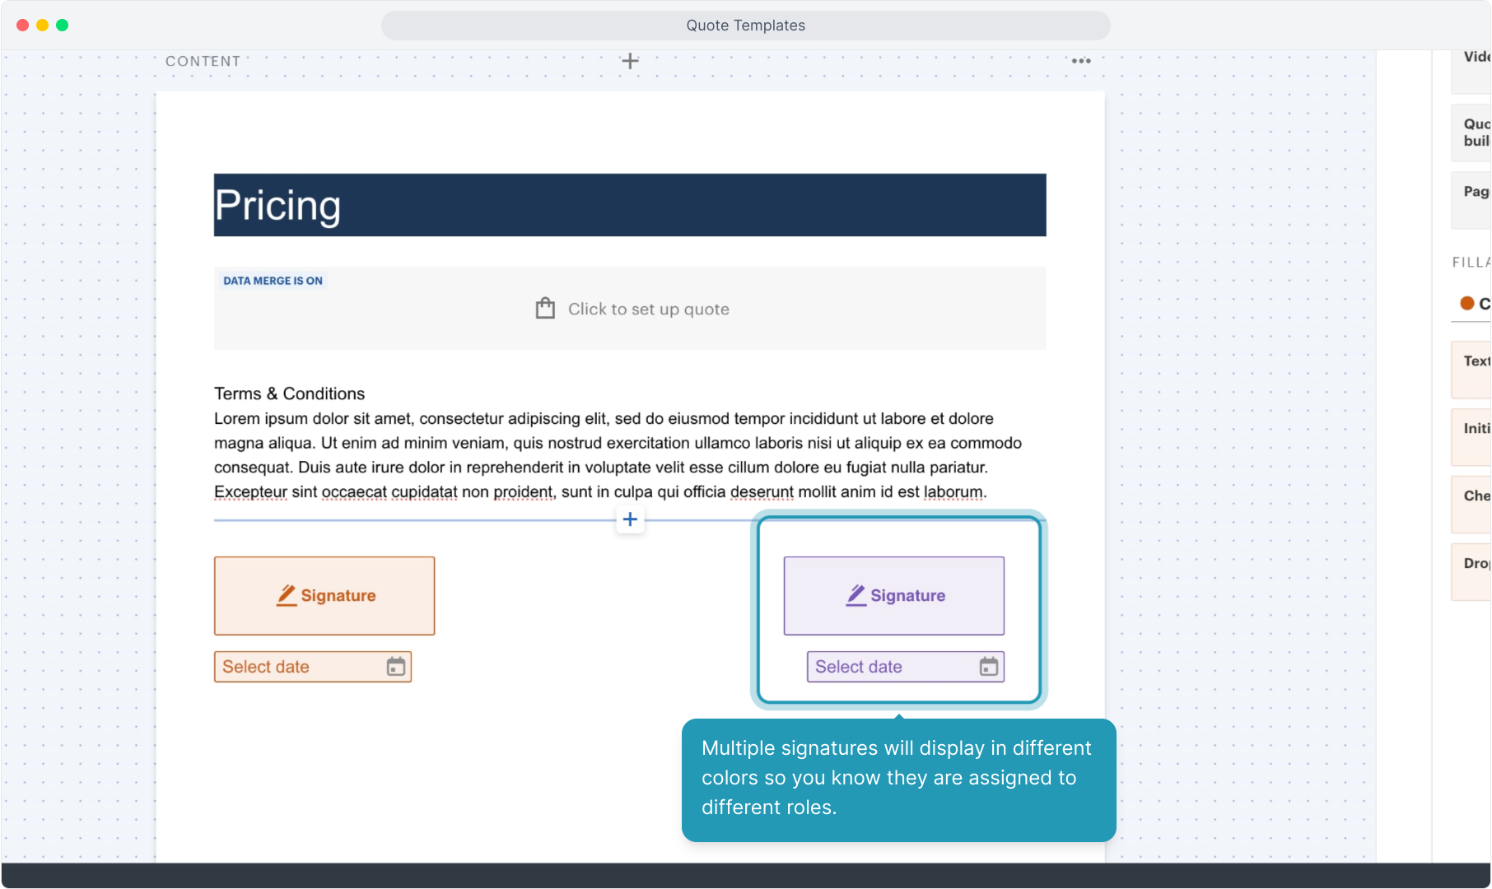Image resolution: width=1492 pixels, height=889 pixels.
Task: Click the orange Select date field
Action: click(313, 667)
